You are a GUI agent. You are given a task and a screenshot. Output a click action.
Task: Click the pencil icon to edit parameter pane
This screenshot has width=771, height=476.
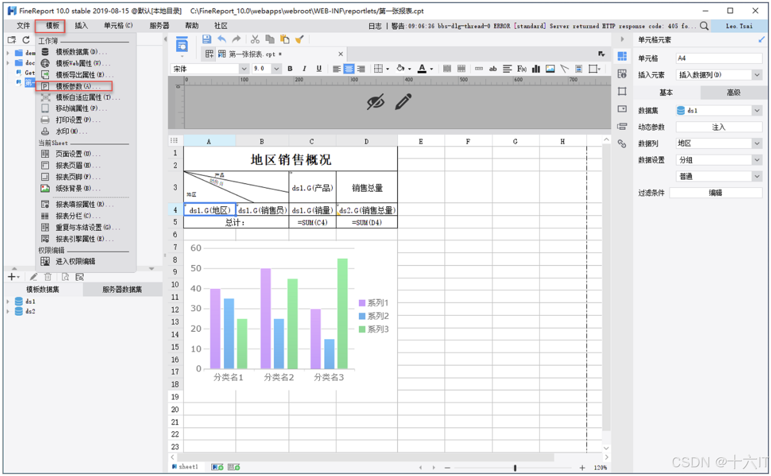tap(403, 102)
